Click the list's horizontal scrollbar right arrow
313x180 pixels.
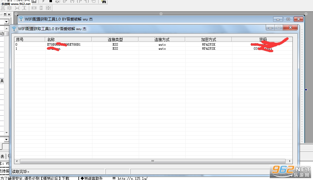point(290,161)
